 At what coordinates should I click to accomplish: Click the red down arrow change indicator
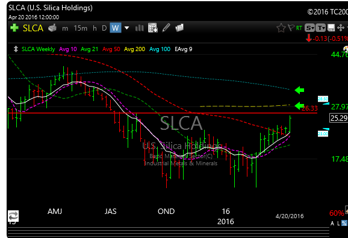click(309, 38)
